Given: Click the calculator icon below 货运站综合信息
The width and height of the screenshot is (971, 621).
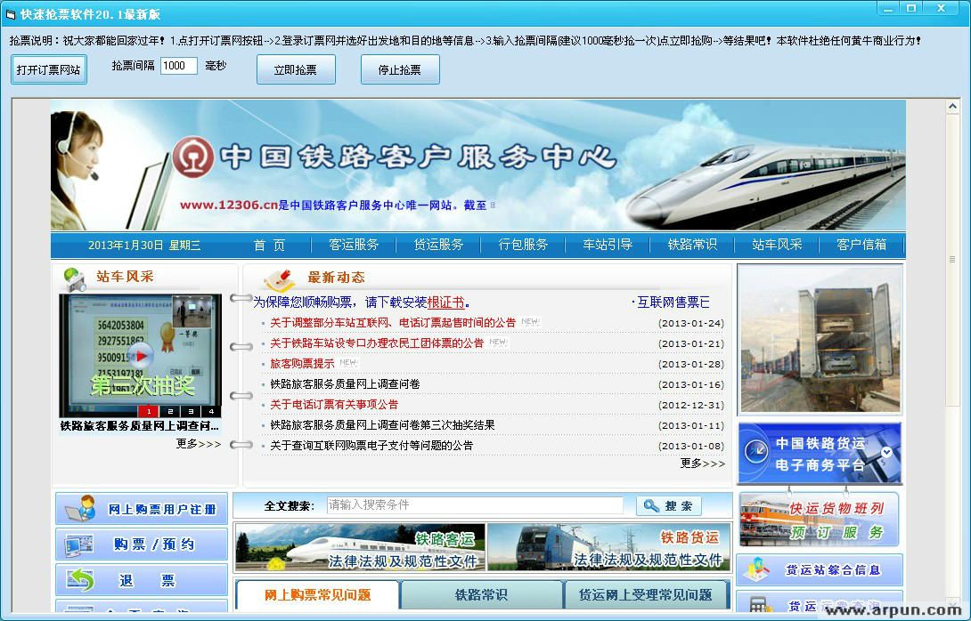Looking at the screenshot, I should pos(758,604).
